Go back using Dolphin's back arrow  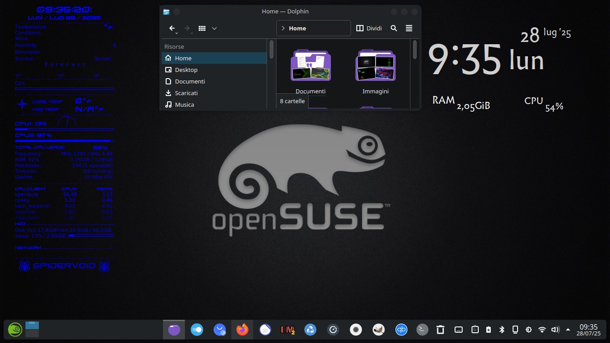coord(172,28)
